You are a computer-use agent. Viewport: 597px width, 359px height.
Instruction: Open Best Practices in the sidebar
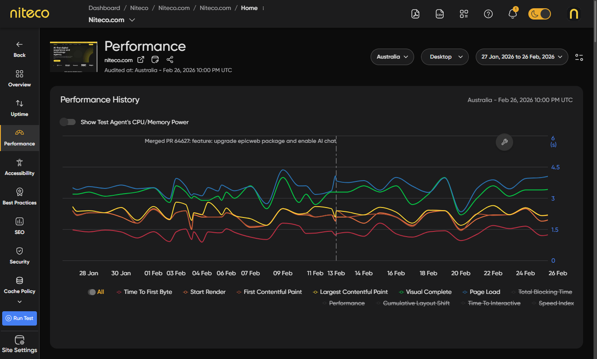tap(20, 197)
